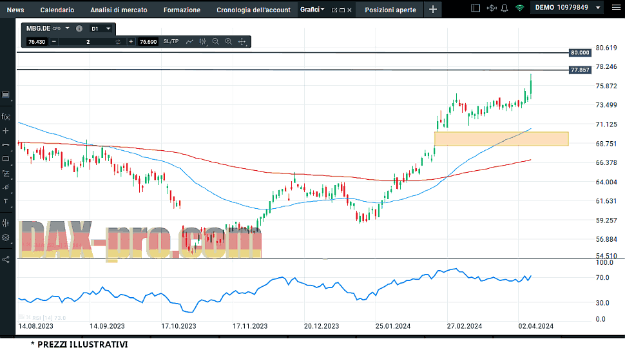Click the 14.08.2023 date label
This screenshot has width=625, height=350.
36,326
